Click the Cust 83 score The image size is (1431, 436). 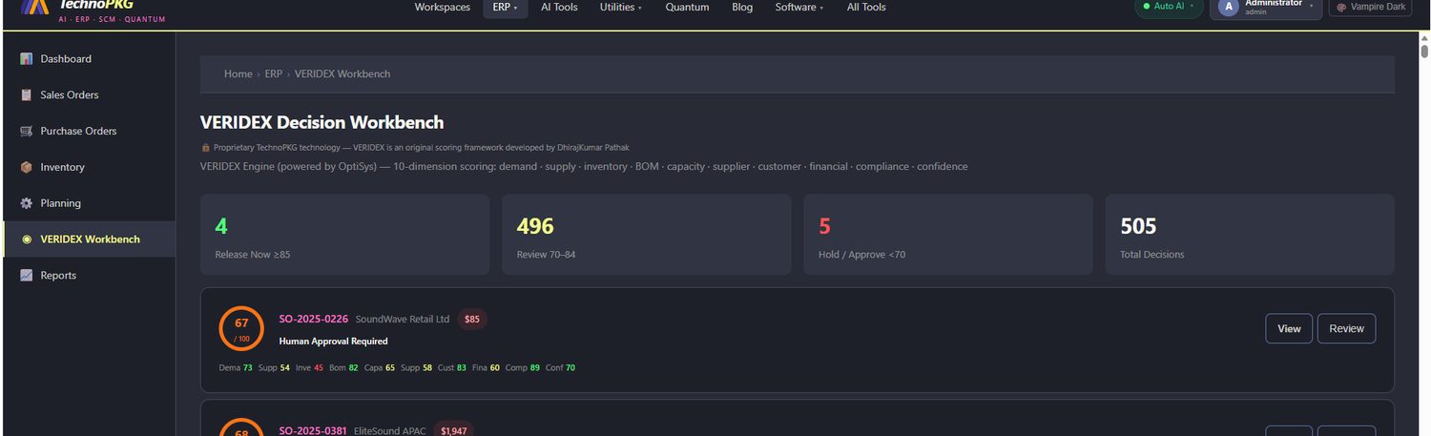coord(452,367)
